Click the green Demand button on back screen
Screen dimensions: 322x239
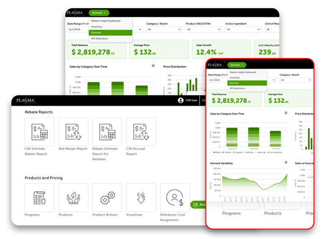click(x=99, y=13)
